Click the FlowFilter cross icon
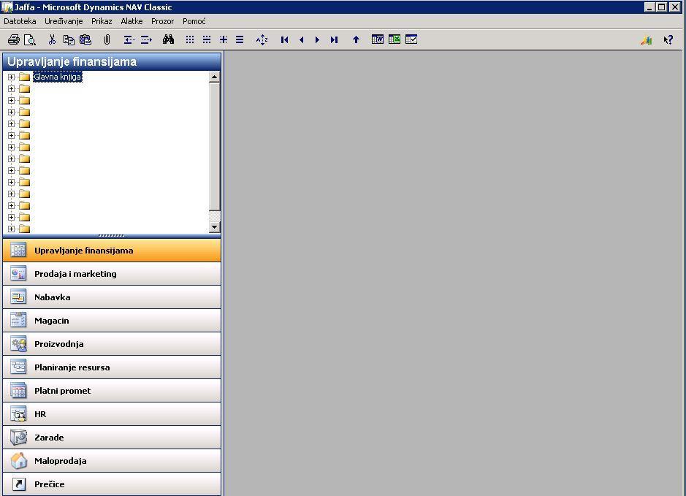The image size is (686, 496). 224,39
